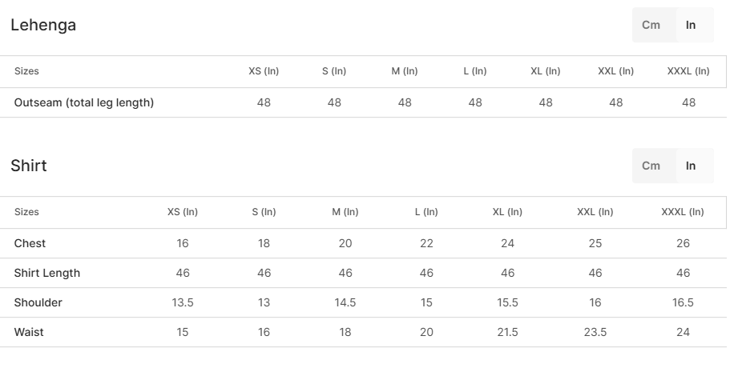Click the Shirt Length row label
Viewport: 738px width, 368px height.
[x=47, y=273]
